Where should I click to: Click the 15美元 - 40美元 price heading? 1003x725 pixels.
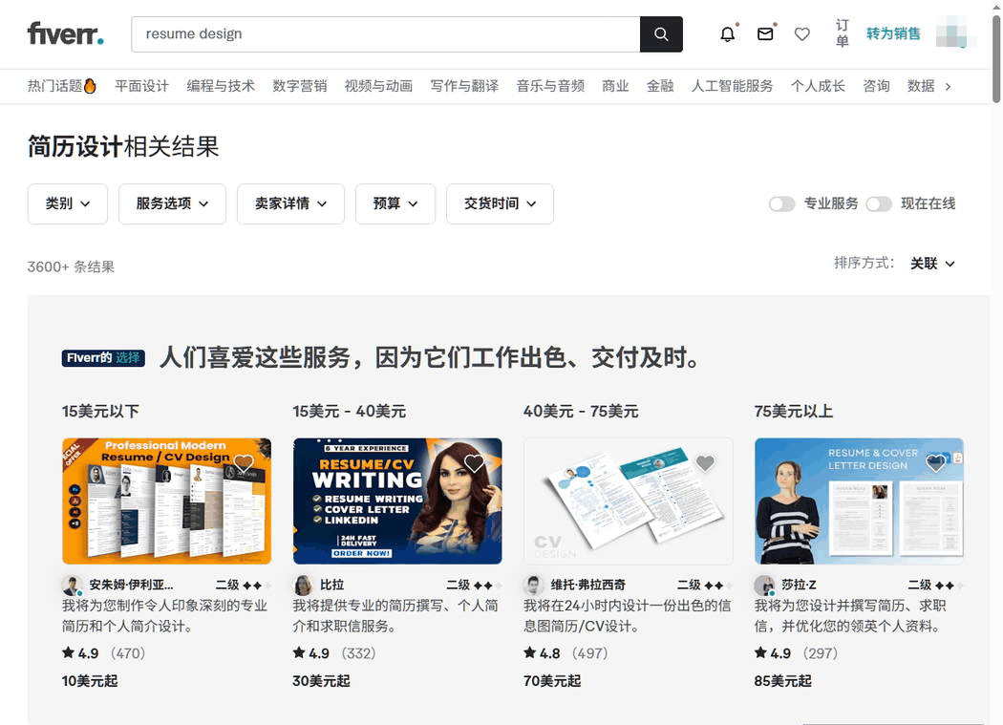coord(350,412)
